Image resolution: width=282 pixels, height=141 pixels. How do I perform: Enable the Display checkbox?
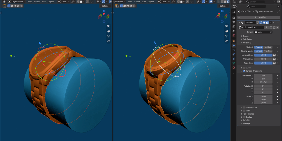(x=244, y=117)
